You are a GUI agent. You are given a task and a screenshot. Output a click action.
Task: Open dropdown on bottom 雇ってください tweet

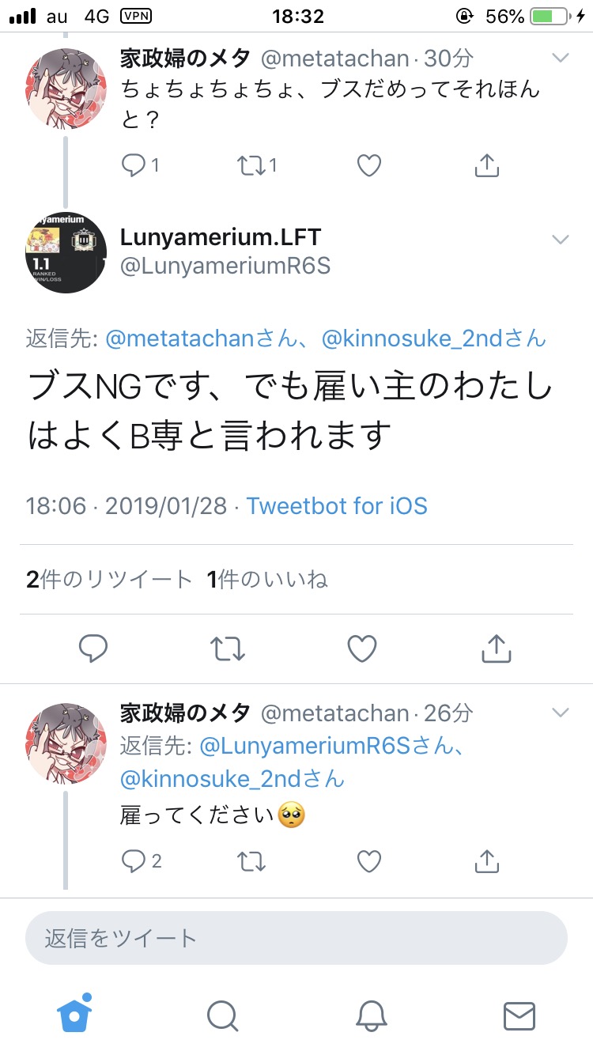pyautogui.click(x=560, y=713)
